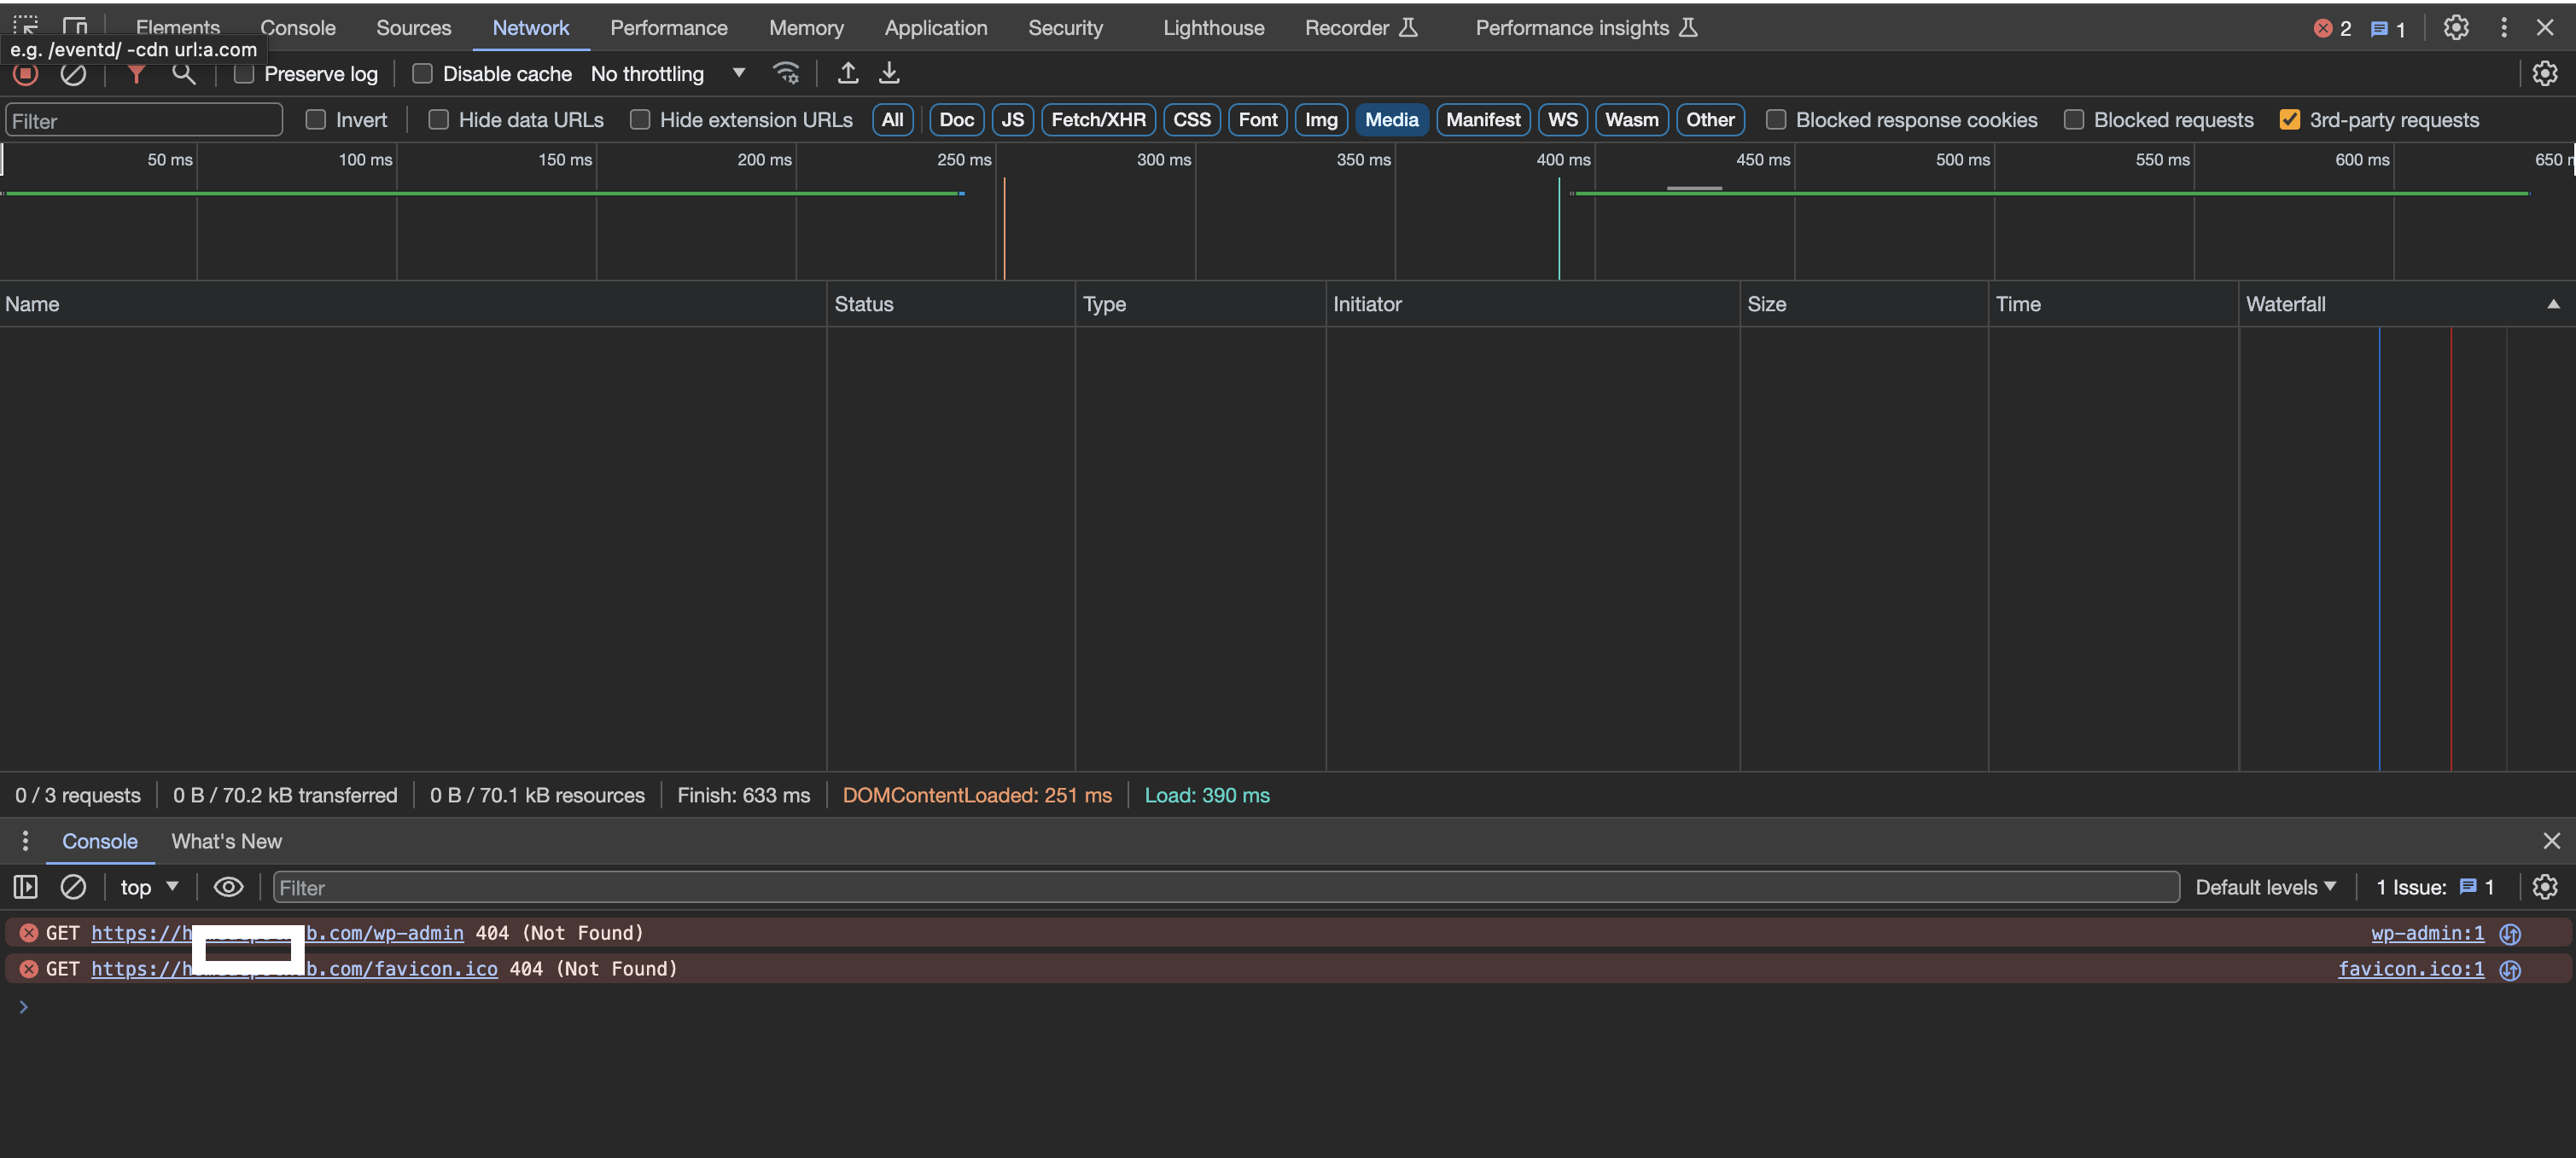Open the No throttling dropdown

pos(667,74)
